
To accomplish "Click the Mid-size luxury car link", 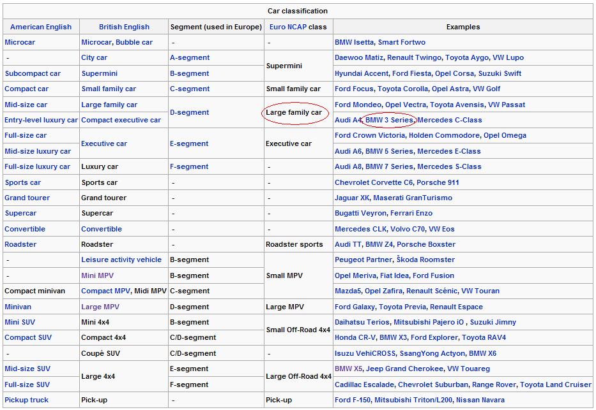I will (x=38, y=151).
